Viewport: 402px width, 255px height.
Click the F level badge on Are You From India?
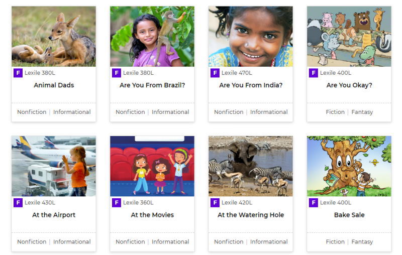pyautogui.click(x=215, y=73)
